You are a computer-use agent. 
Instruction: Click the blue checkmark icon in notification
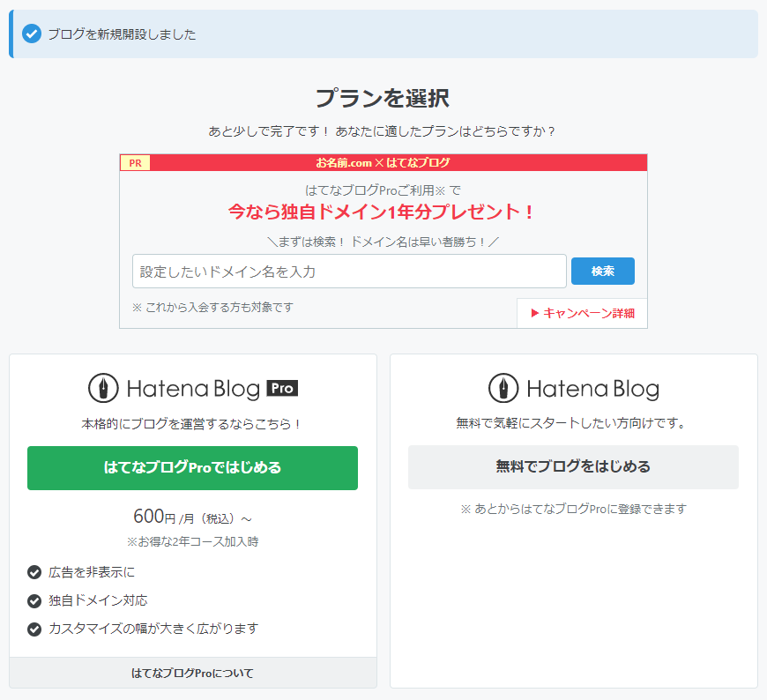[x=32, y=34]
